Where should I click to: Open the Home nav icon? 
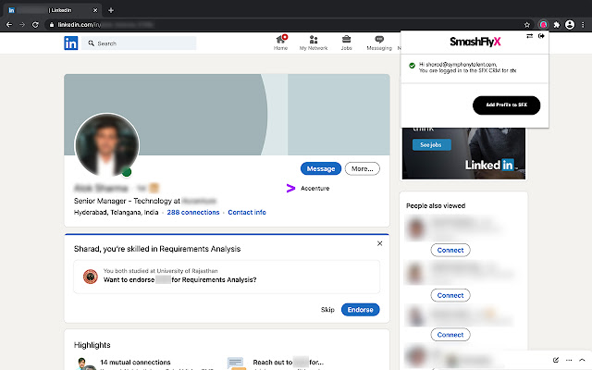pyautogui.click(x=280, y=43)
